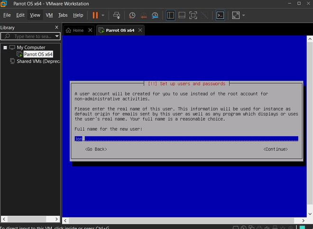Open the library search filter dropdown
This screenshot has height=229, width=313.
pos(57,36)
